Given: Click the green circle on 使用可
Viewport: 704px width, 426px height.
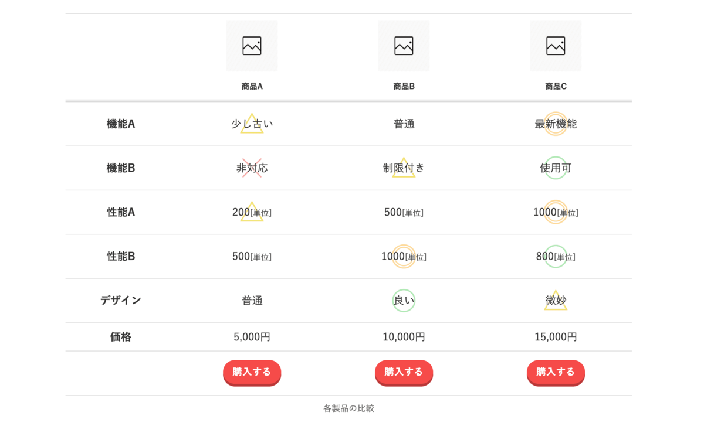Looking at the screenshot, I should tap(556, 168).
